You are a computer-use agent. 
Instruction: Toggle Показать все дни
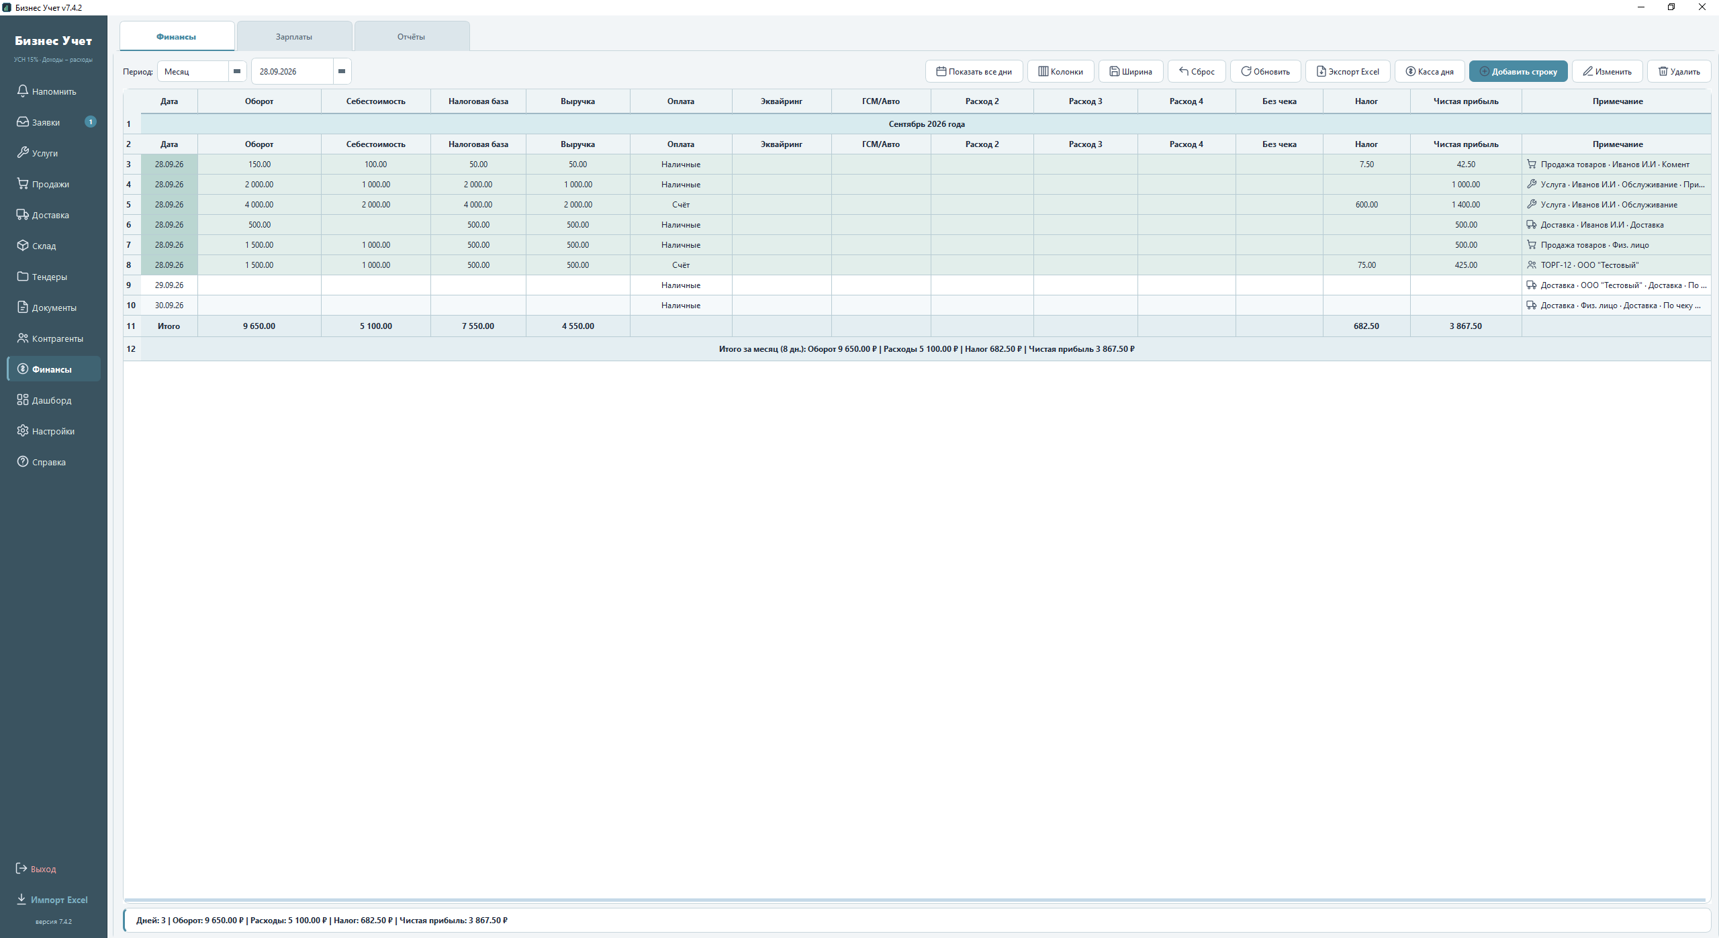click(x=974, y=71)
